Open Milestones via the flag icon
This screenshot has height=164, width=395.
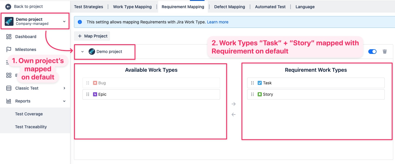click(9, 49)
